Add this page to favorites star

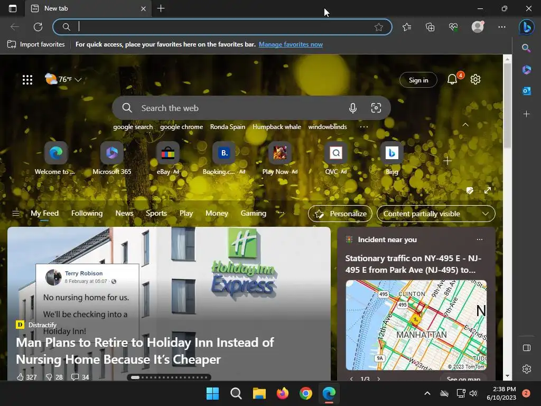[378, 27]
